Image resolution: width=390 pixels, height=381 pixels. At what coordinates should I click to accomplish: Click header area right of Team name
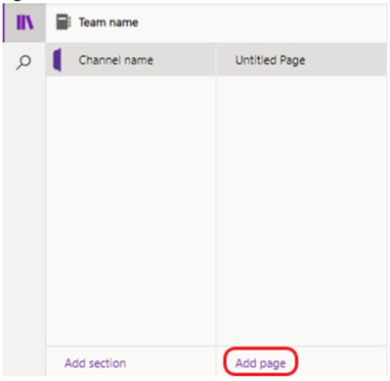coord(262,23)
